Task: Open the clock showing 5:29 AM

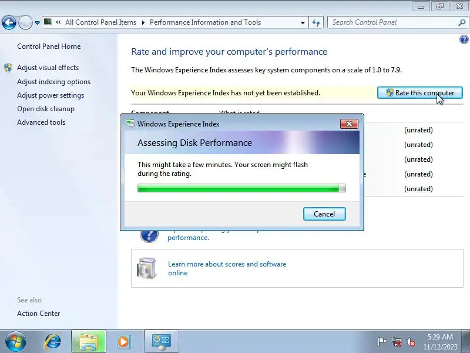Action: 440,342
